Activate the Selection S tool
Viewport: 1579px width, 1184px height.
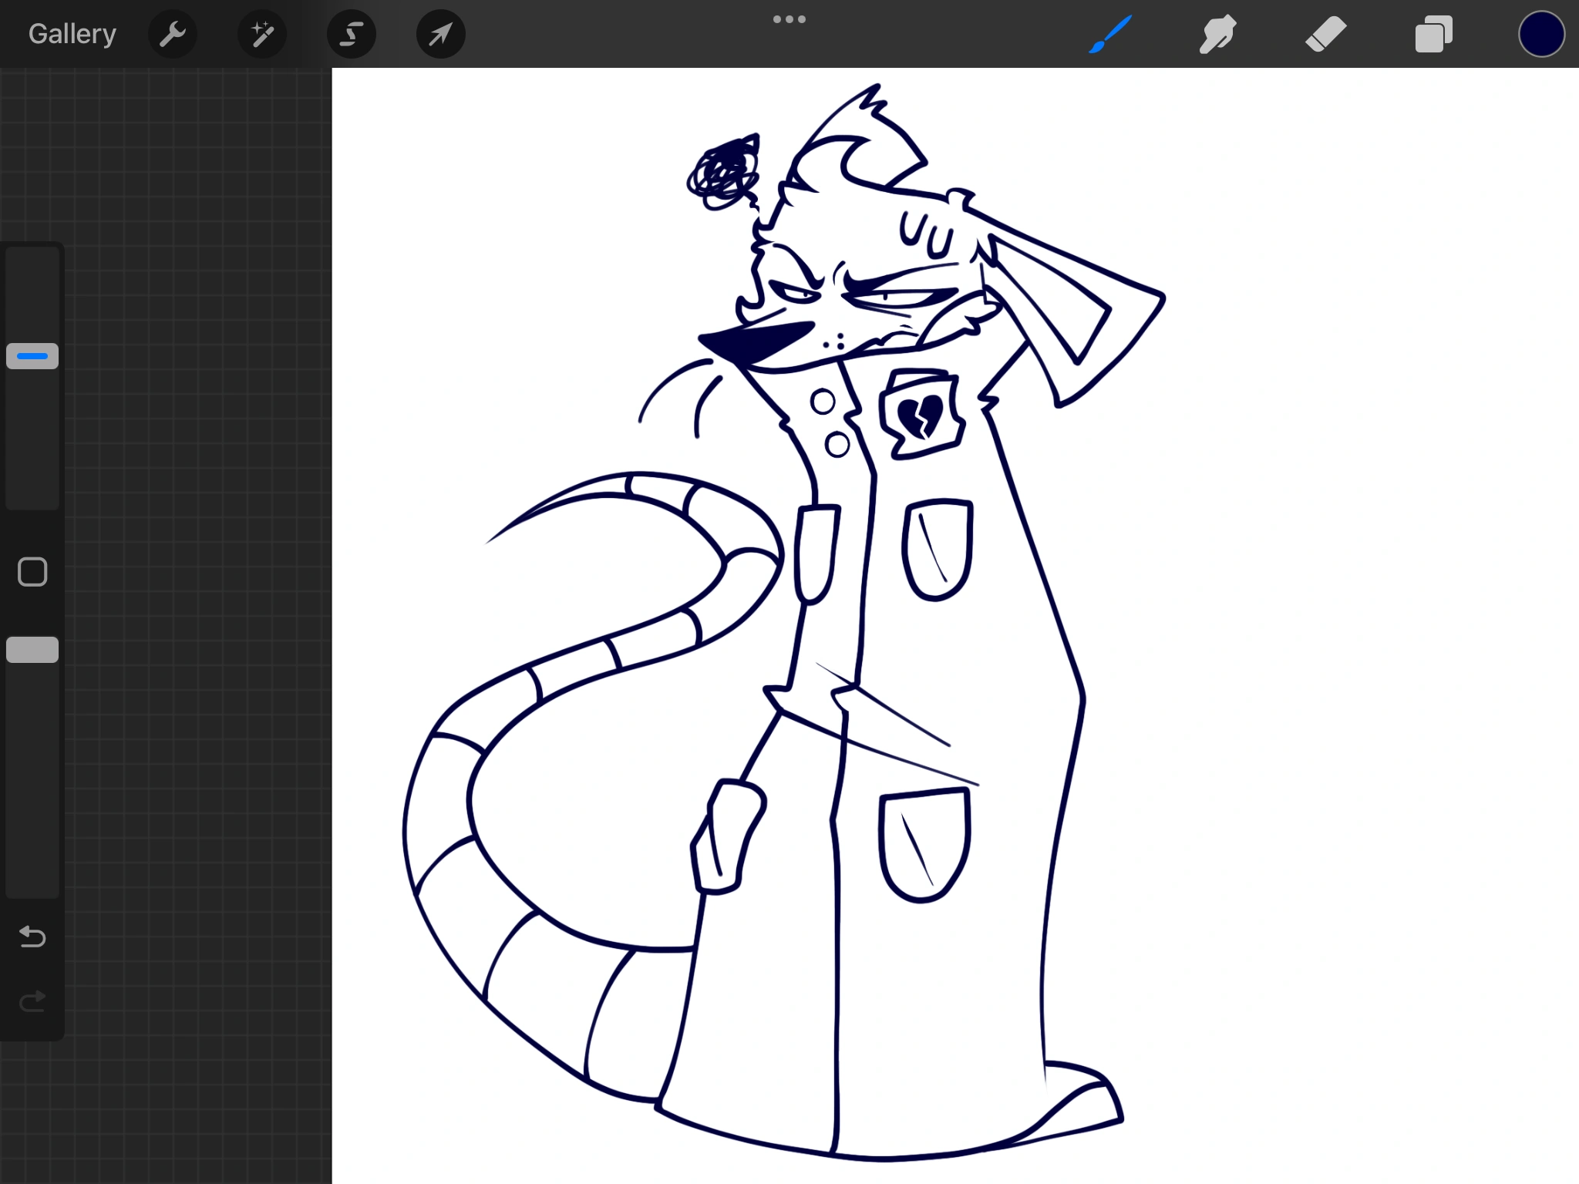click(x=352, y=34)
